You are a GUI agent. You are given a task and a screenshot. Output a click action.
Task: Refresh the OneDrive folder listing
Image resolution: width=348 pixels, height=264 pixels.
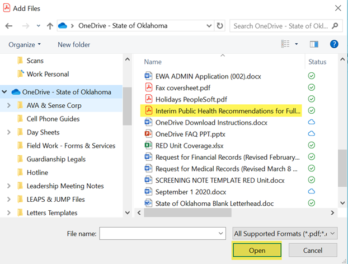pos(220,26)
